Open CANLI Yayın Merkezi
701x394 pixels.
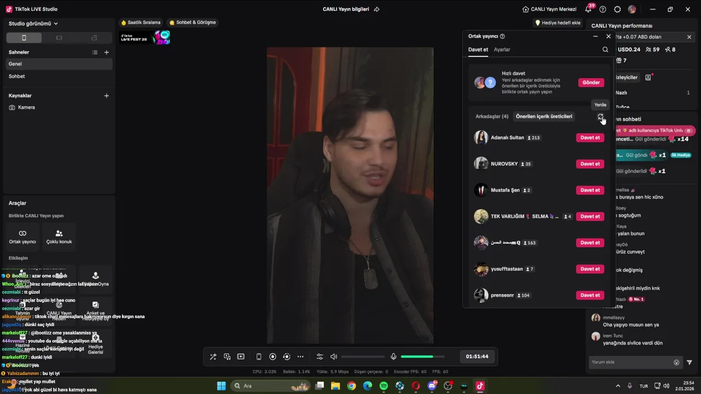pos(549,9)
